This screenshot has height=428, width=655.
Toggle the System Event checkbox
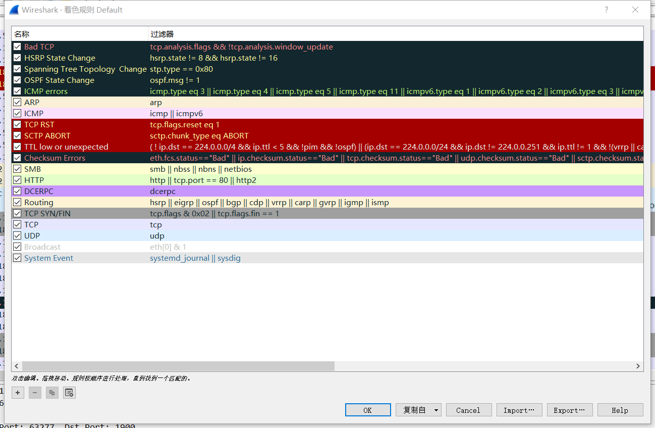(x=17, y=258)
